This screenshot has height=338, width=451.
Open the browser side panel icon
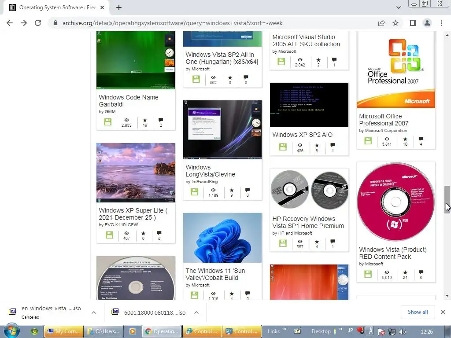(413, 23)
